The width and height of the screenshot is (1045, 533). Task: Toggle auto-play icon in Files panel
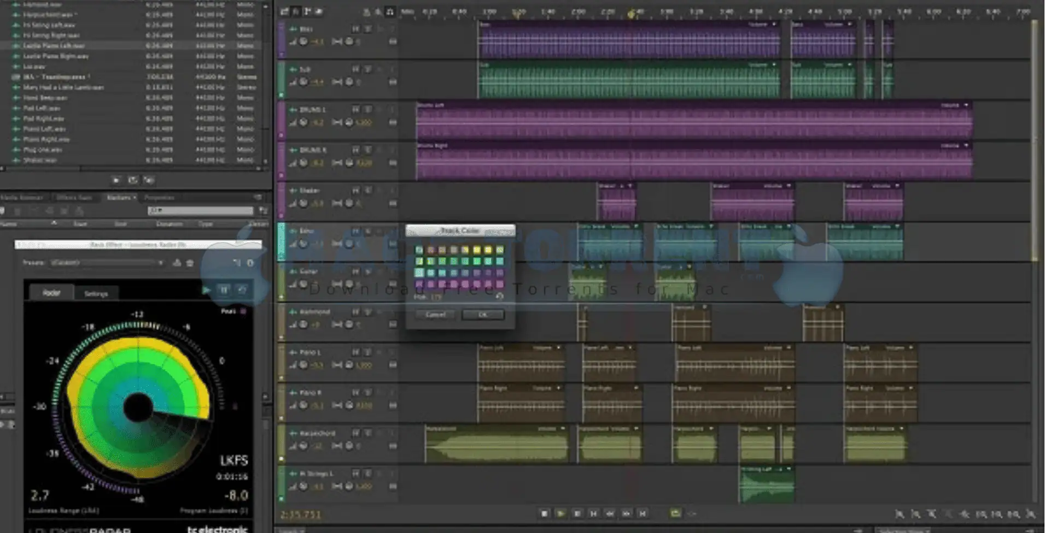coord(149,180)
